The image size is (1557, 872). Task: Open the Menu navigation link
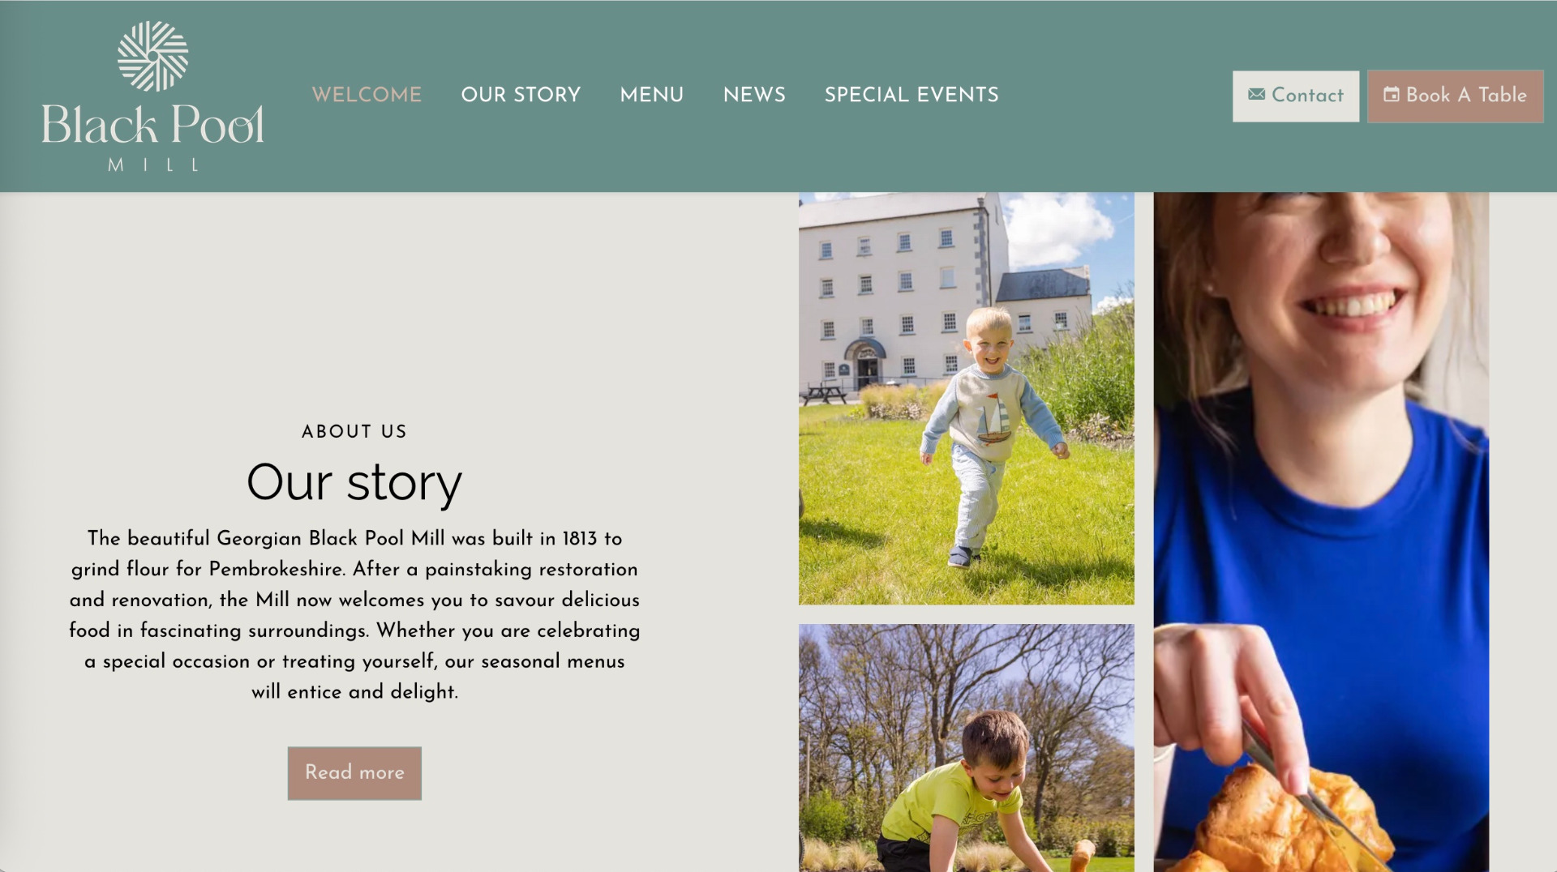pyautogui.click(x=651, y=95)
